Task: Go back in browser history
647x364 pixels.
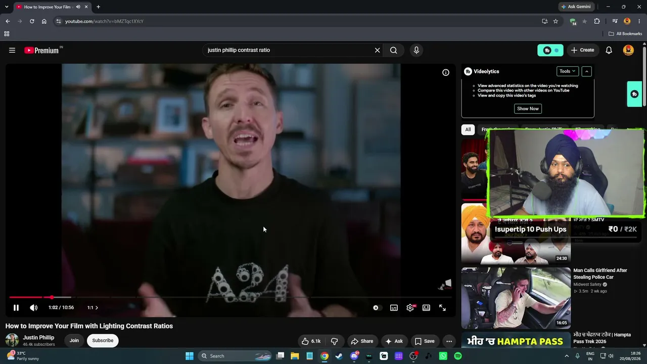Action: [x=8, y=21]
